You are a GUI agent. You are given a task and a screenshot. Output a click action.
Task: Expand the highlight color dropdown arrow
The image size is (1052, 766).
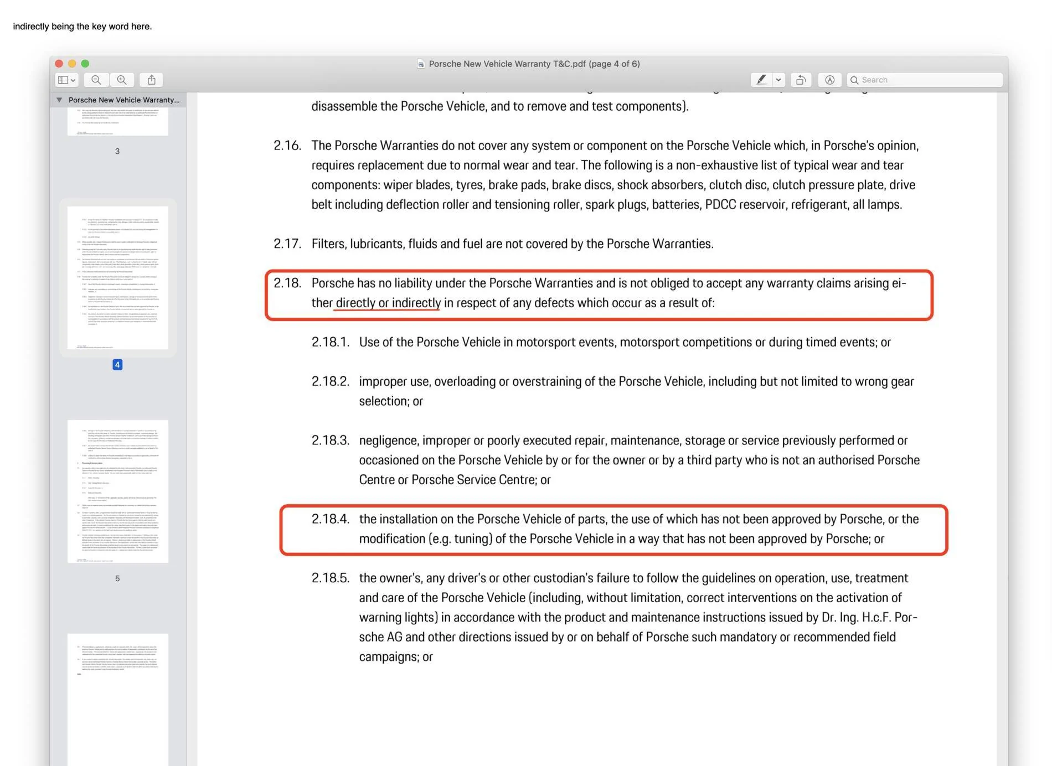pyautogui.click(x=778, y=80)
